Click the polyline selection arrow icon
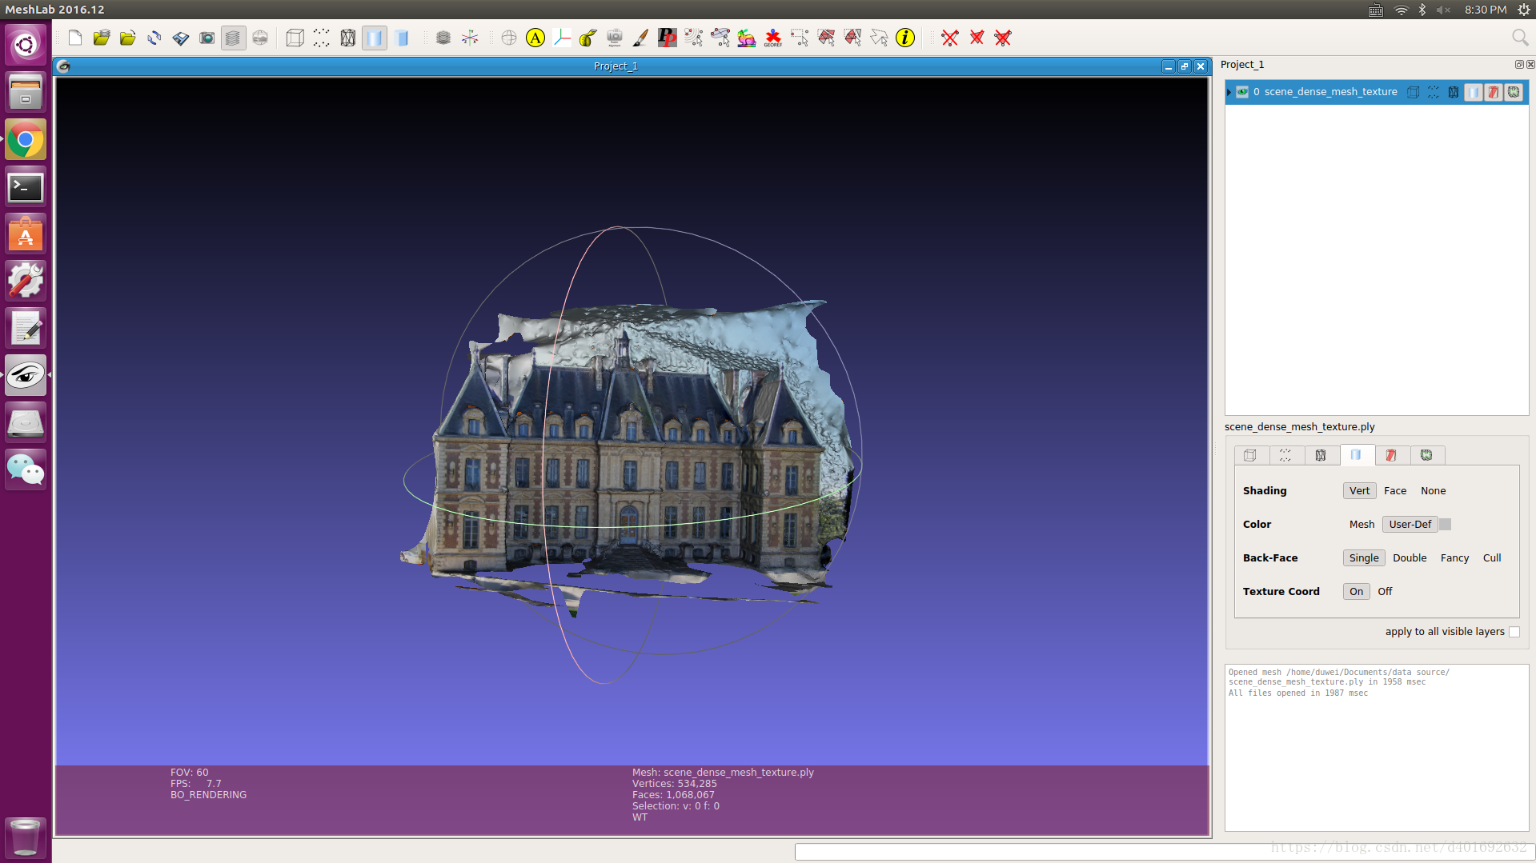The image size is (1536, 863). (x=879, y=38)
